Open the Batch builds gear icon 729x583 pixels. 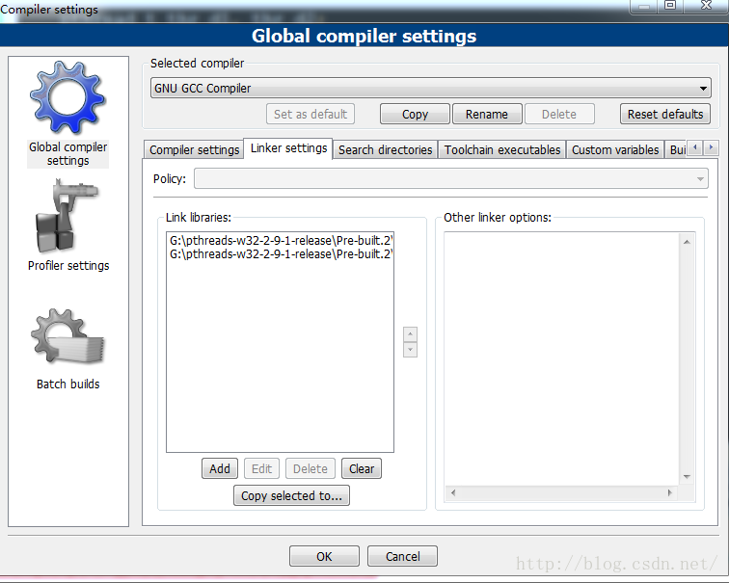click(x=67, y=336)
